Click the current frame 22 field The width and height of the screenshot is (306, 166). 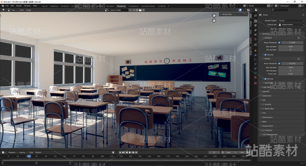pos(214,152)
